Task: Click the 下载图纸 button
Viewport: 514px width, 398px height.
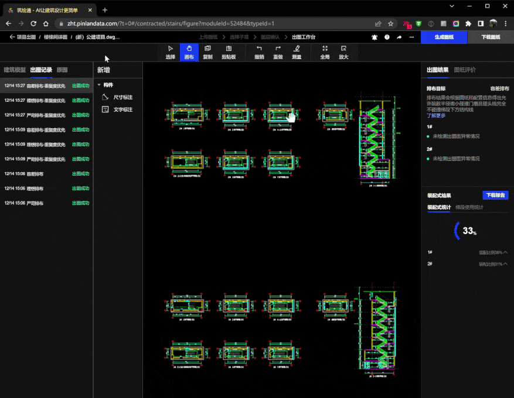Action: (491, 37)
